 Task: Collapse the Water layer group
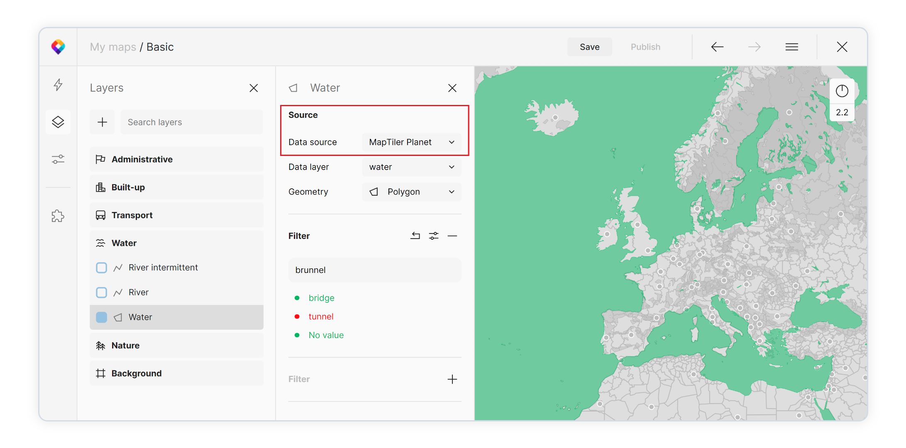176,243
